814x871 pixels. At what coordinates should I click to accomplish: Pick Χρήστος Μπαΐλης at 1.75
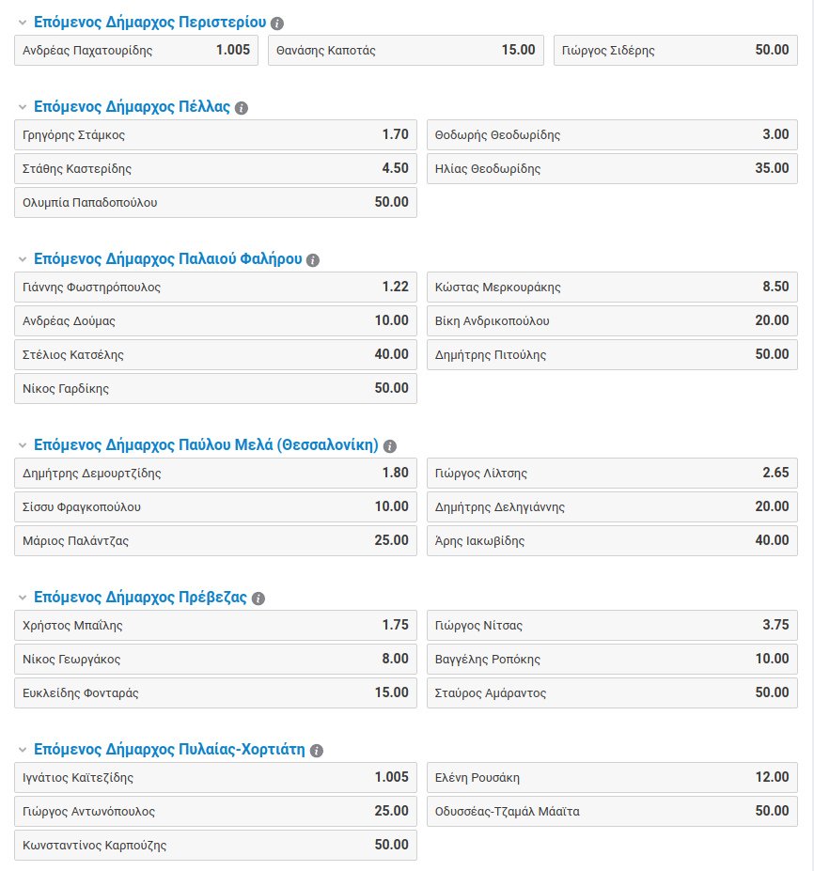pos(215,626)
